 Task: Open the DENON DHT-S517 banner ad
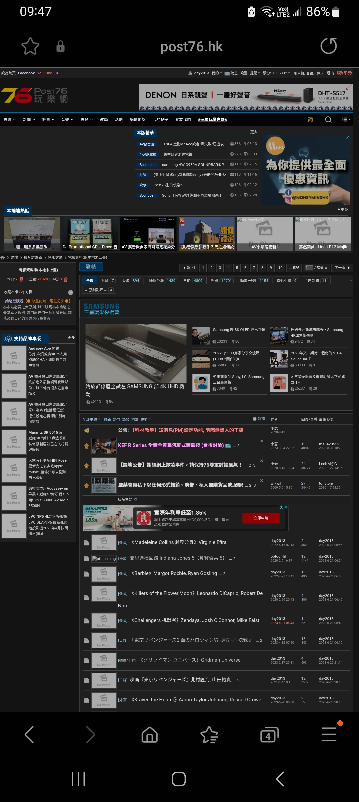pyautogui.click(x=246, y=97)
